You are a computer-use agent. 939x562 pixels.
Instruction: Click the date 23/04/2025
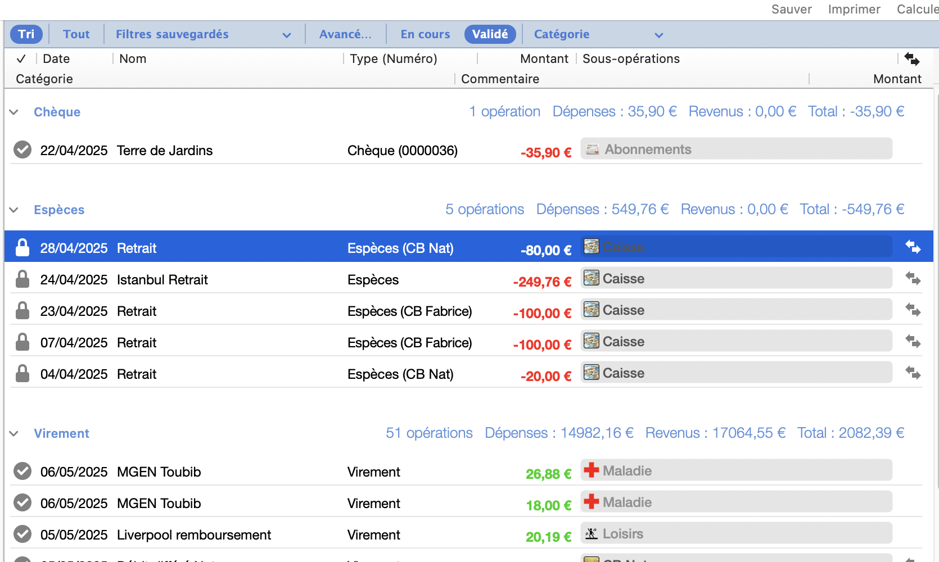point(74,311)
